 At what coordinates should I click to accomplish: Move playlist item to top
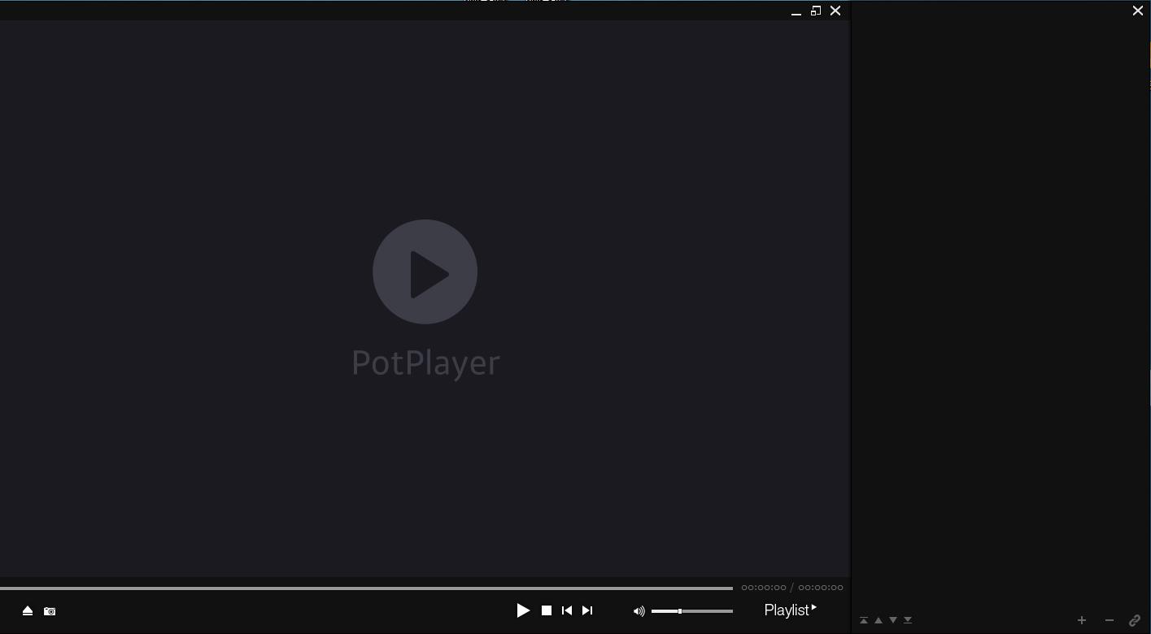pos(864,620)
